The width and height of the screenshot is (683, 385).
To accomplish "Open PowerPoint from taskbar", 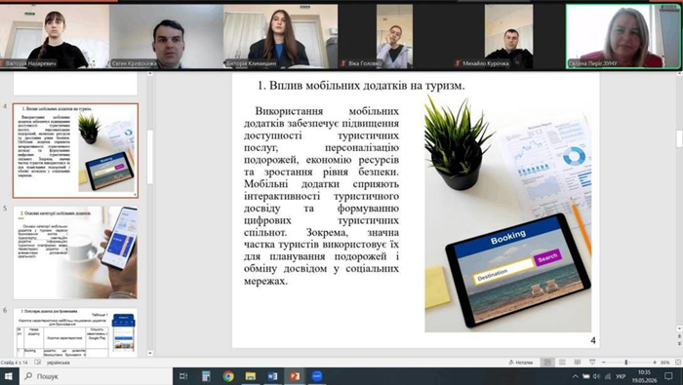I will 295,376.
